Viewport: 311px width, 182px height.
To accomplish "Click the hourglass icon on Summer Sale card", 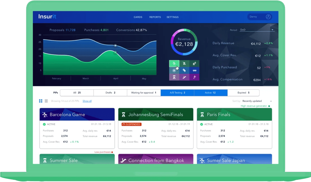I will (x=45, y=161).
